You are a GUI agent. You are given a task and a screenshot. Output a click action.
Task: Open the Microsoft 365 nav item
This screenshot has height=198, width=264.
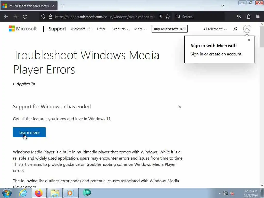point(81,29)
